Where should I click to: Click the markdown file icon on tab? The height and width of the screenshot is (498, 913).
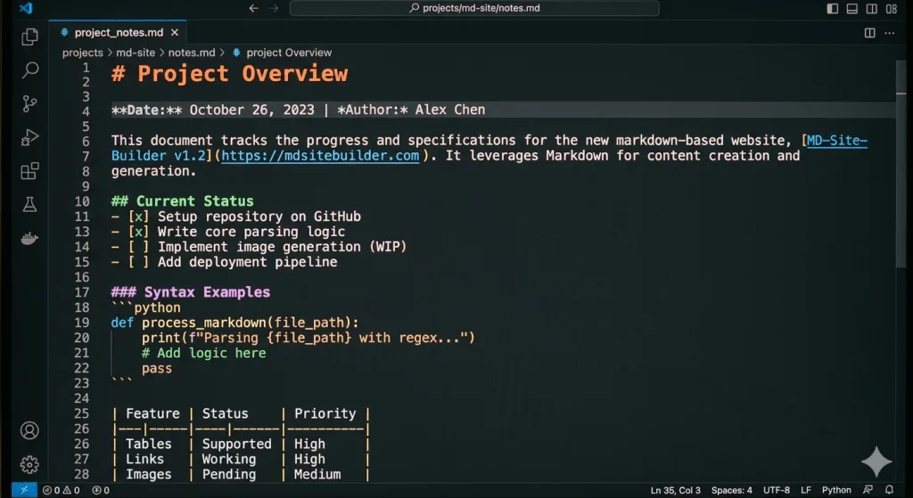point(64,33)
